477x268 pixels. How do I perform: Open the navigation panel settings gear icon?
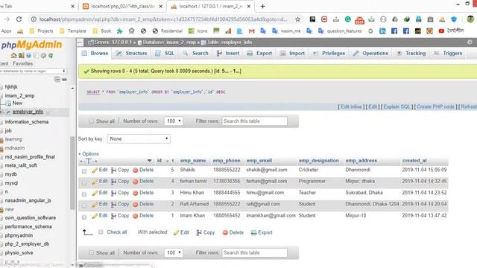tap(43, 56)
